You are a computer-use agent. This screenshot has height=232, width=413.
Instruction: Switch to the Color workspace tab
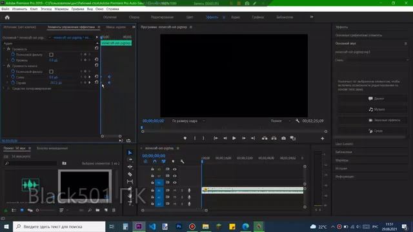click(x=190, y=17)
